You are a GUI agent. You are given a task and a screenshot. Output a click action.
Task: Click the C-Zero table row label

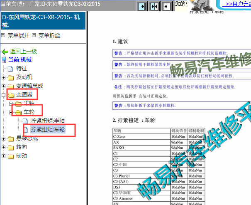pos(119,137)
